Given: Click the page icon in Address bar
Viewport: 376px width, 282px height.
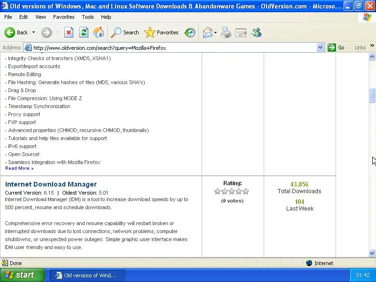Looking at the screenshot, I should click(x=28, y=48).
